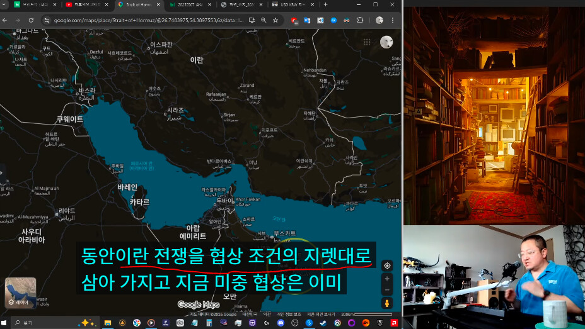The width and height of the screenshot is (585, 329).
Task: Open the zoom magnifier icon in address bar
Action: (264, 20)
